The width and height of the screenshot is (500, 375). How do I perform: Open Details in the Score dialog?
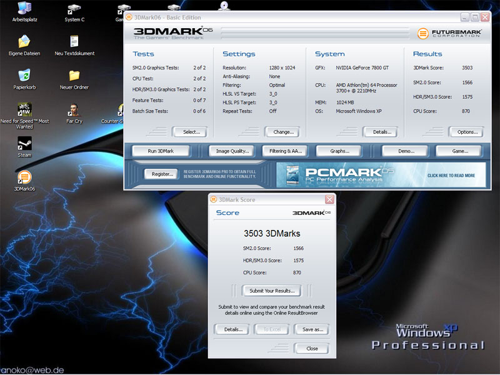(233, 329)
